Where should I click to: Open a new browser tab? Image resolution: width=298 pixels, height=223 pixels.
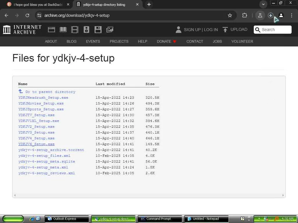pos(149,4)
